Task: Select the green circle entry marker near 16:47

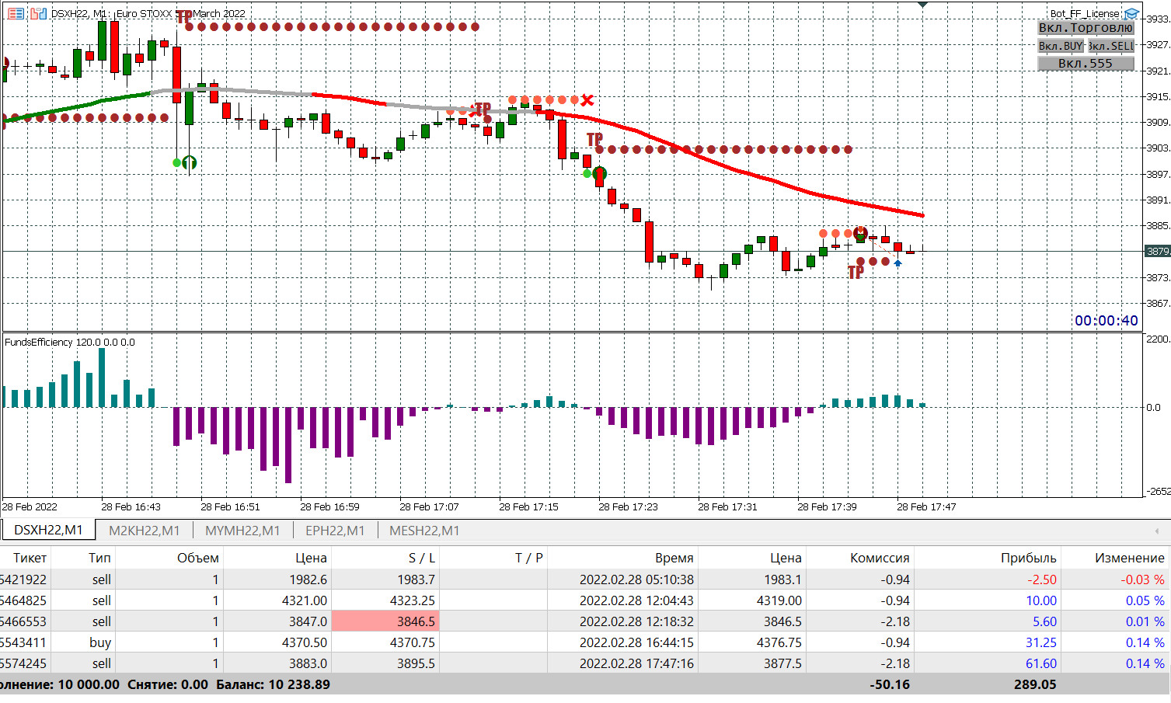Action: pyautogui.click(x=189, y=162)
